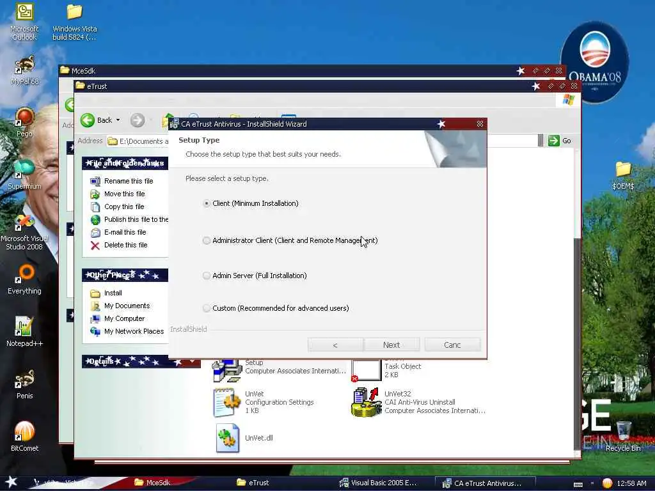Open the $OEM$ desktop folder
655x491 pixels.
click(x=623, y=175)
